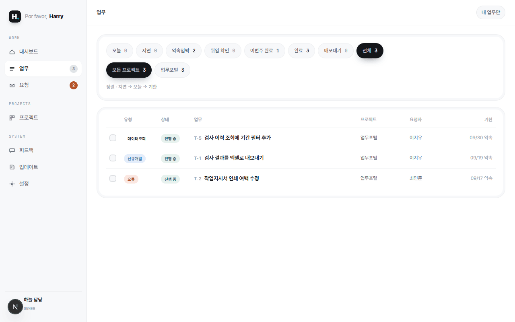The width and height of the screenshot is (515, 322).
Task: Select the 배포대기 filter tab
Action: (336, 51)
